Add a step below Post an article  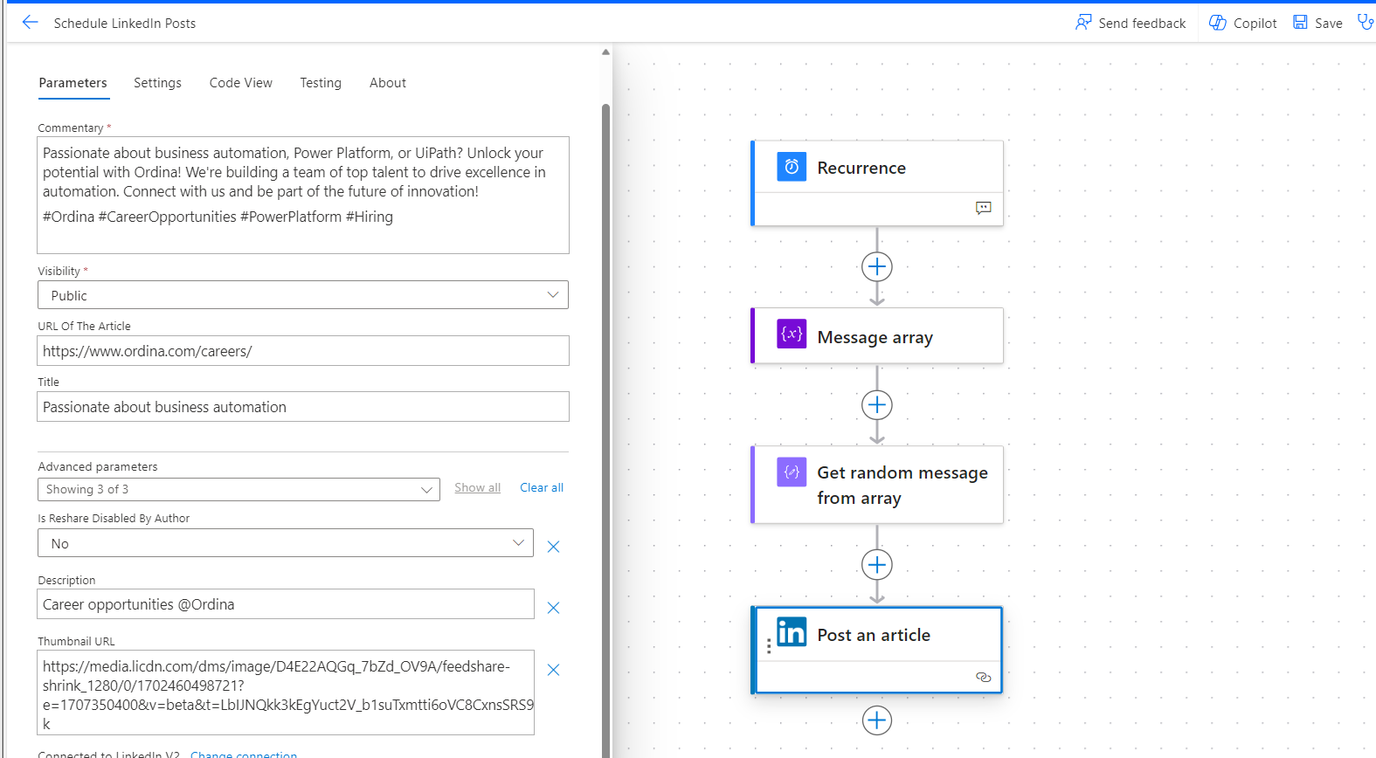(x=877, y=720)
